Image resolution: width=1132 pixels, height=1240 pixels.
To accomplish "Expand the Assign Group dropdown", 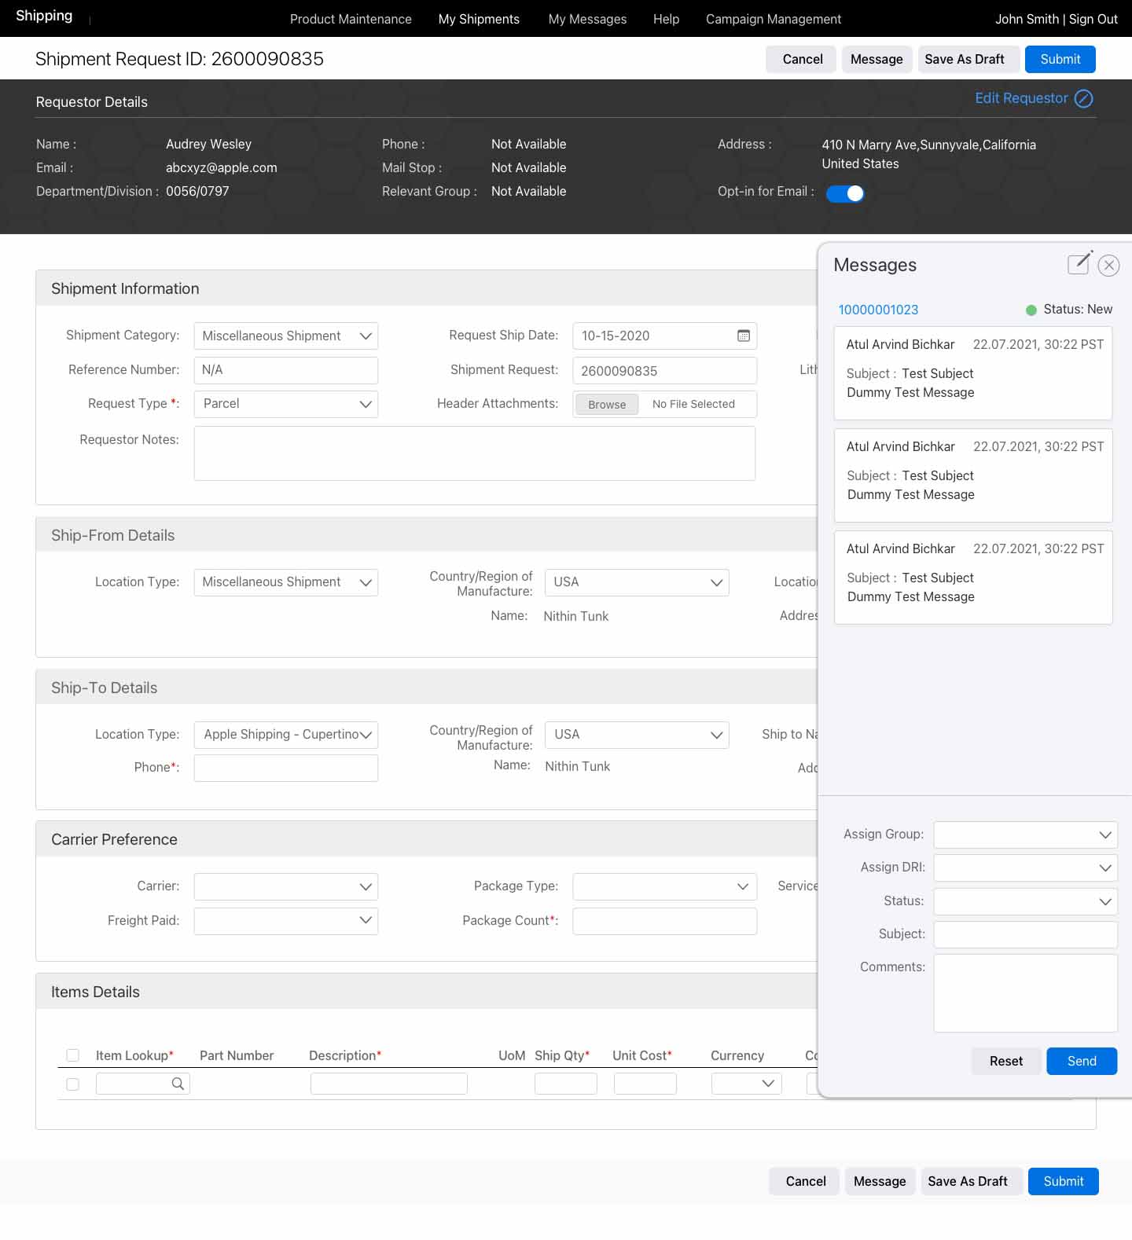I will coord(1025,835).
